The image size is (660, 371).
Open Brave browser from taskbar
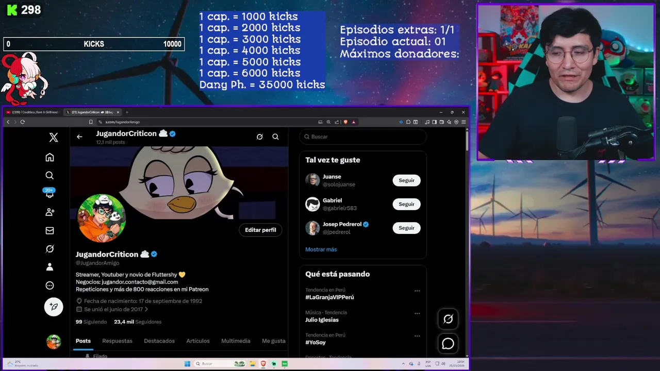coord(264,364)
